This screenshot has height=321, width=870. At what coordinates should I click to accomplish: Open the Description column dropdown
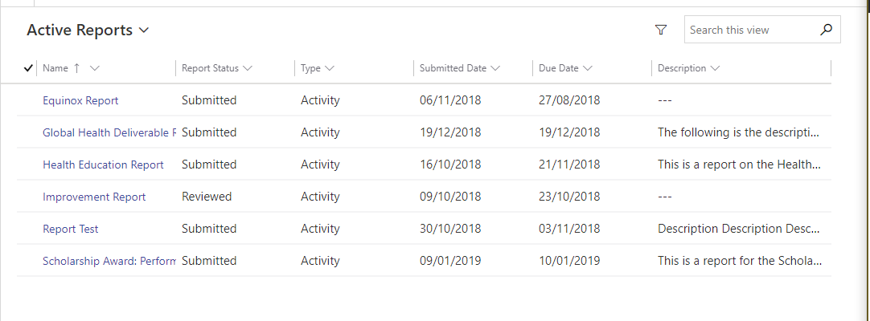coord(688,68)
